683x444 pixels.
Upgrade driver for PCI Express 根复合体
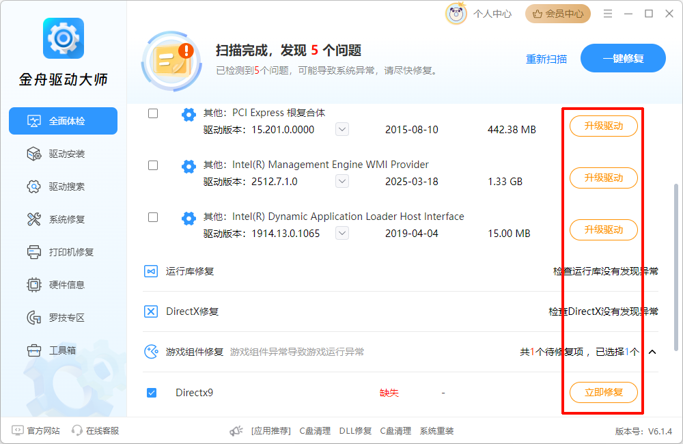(604, 126)
